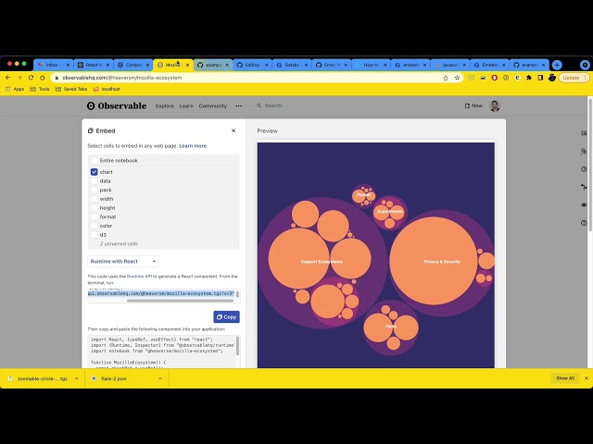593x444 pixels.
Task: Click the React component code box scrollbar
Action: [237, 346]
